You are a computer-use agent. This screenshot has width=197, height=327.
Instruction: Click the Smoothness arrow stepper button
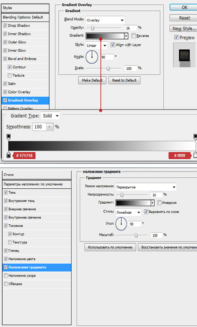point(49,127)
